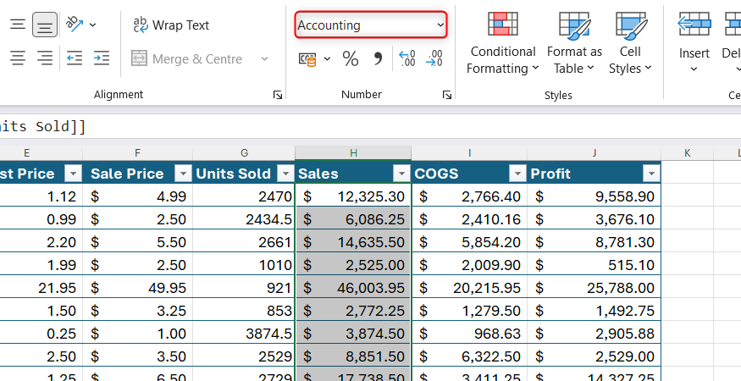Open the Format as Table menu

click(574, 42)
